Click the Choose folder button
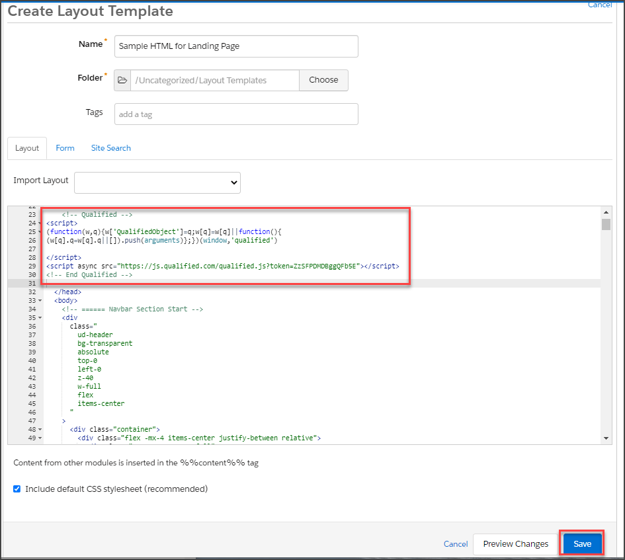This screenshot has height=560, width=625. click(x=323, y=80)
